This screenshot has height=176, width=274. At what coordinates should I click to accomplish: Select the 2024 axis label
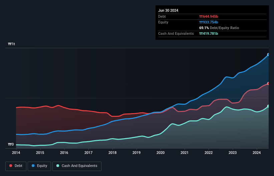[257, 153]
